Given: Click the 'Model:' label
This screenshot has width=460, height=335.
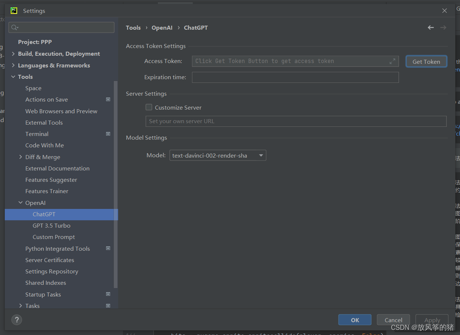Looking at the screenshot, I should click(156, 155).
